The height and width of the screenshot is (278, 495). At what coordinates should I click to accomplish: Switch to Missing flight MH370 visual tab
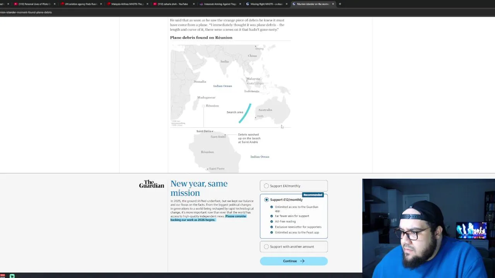point(266,4)
